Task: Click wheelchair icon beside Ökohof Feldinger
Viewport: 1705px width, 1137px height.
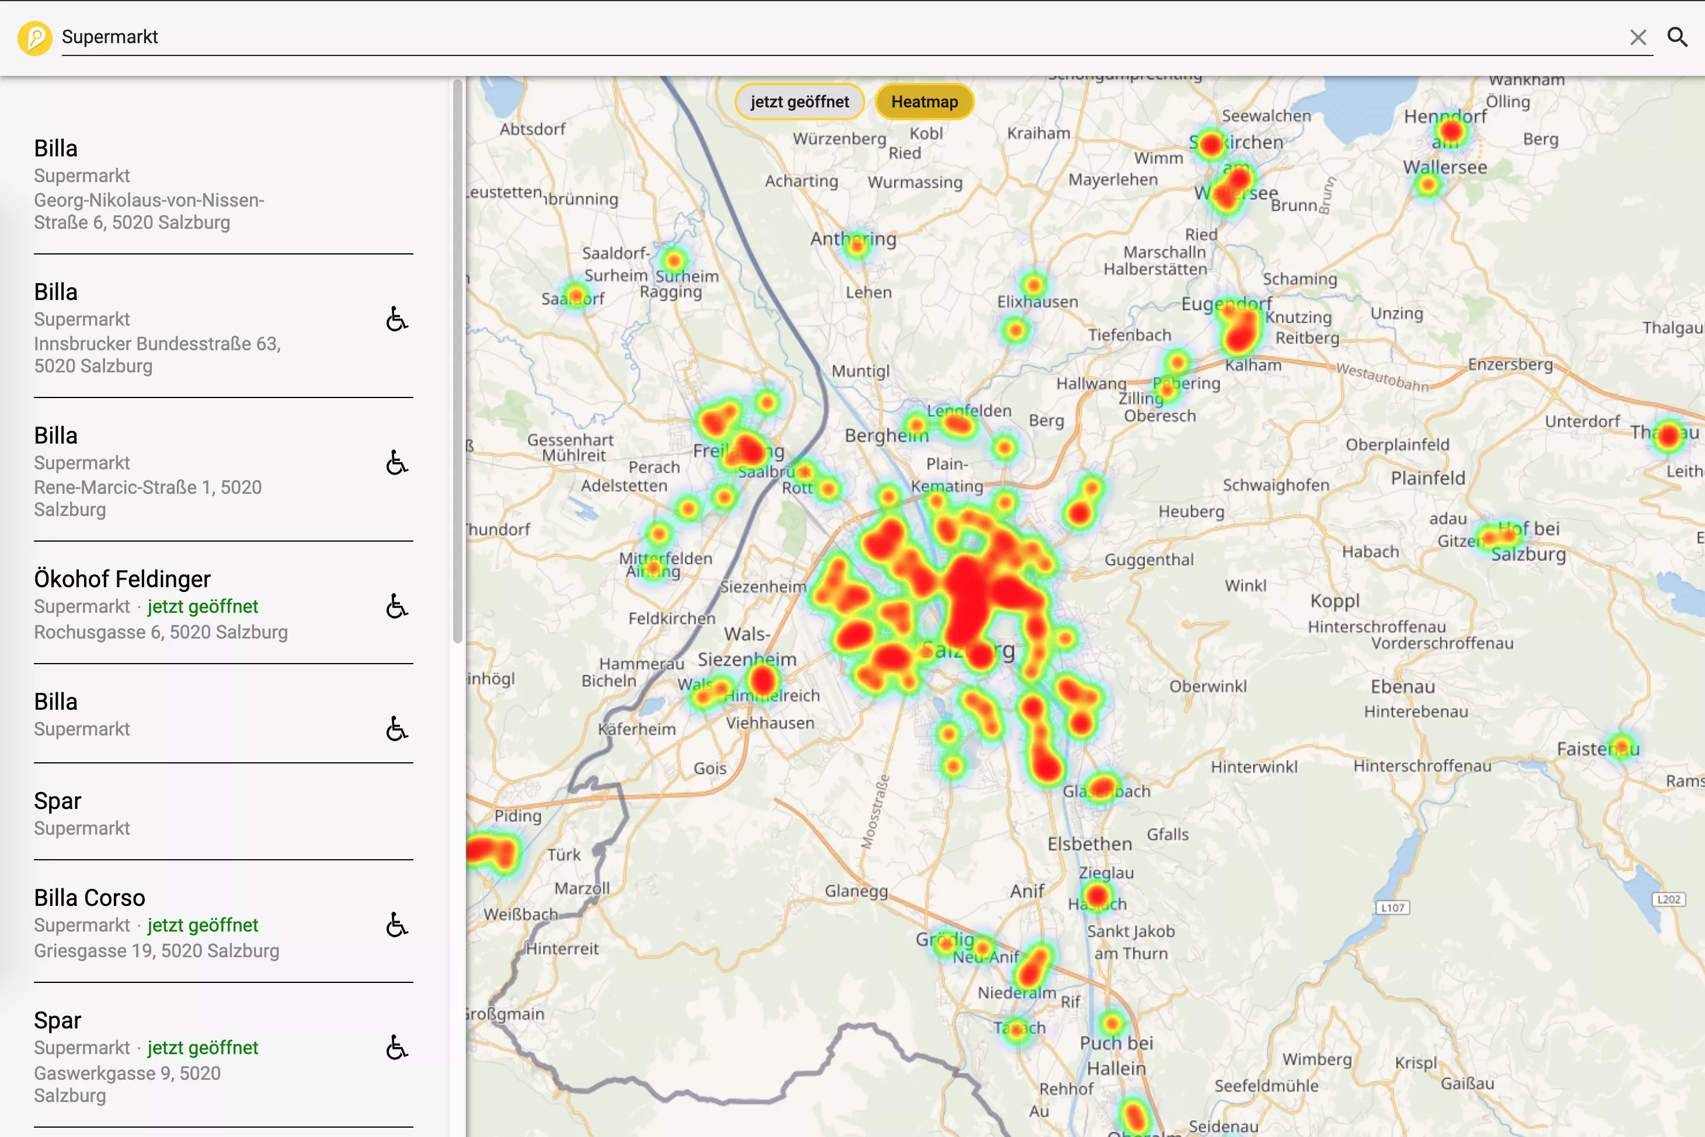Action: tap(396, 606)
